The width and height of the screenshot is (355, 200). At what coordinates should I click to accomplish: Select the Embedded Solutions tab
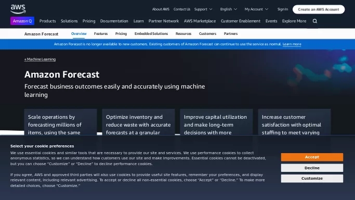click(151, 33)
